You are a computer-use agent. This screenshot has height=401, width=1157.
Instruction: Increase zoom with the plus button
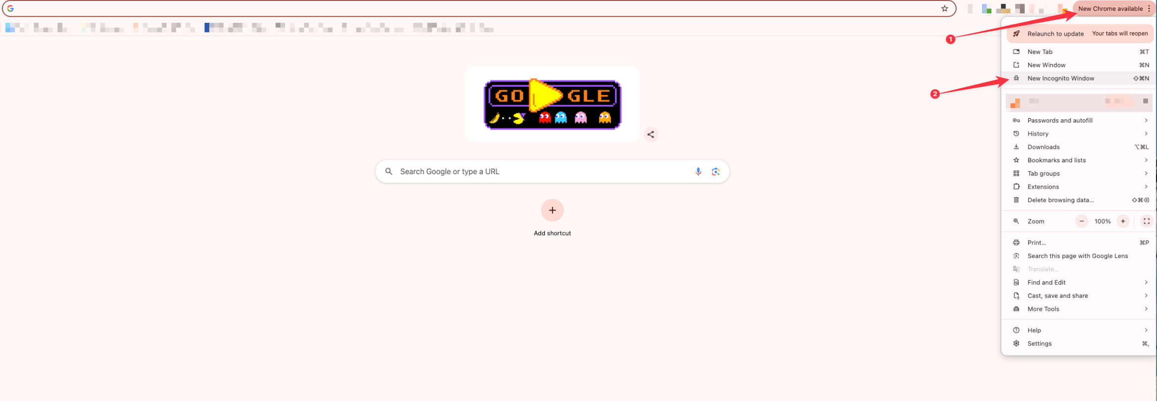(1123, 221)
